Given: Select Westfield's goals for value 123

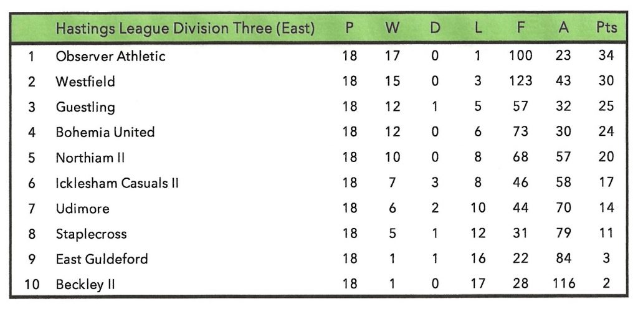Looking at the screenshot, I should tap(520, 82).
